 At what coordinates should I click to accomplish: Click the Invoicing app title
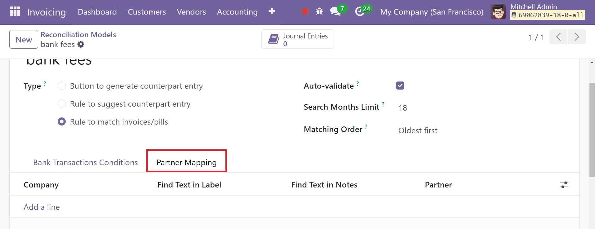coord(47,12)
